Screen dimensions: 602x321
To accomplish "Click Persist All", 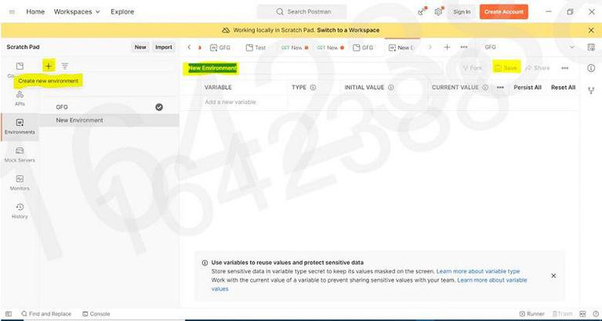I will pyautogui.click(x=528, y=88).
